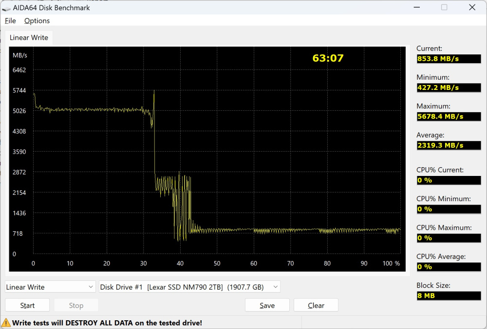Open the File menu
487x329 pixels.
(10, 21)
